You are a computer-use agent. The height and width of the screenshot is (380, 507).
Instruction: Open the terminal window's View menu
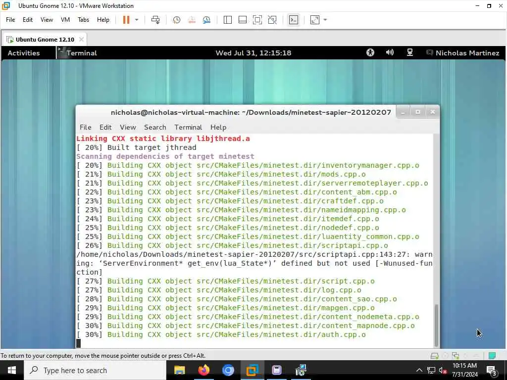tap(128, 127)
